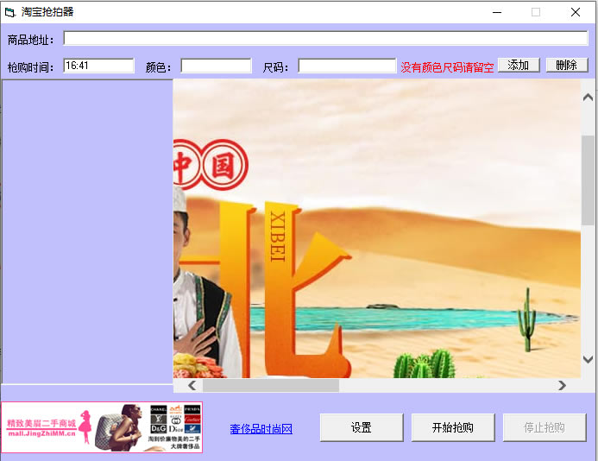Click the horizontal scrollbar thumb
598x461 pixels.
click(270, 386)
